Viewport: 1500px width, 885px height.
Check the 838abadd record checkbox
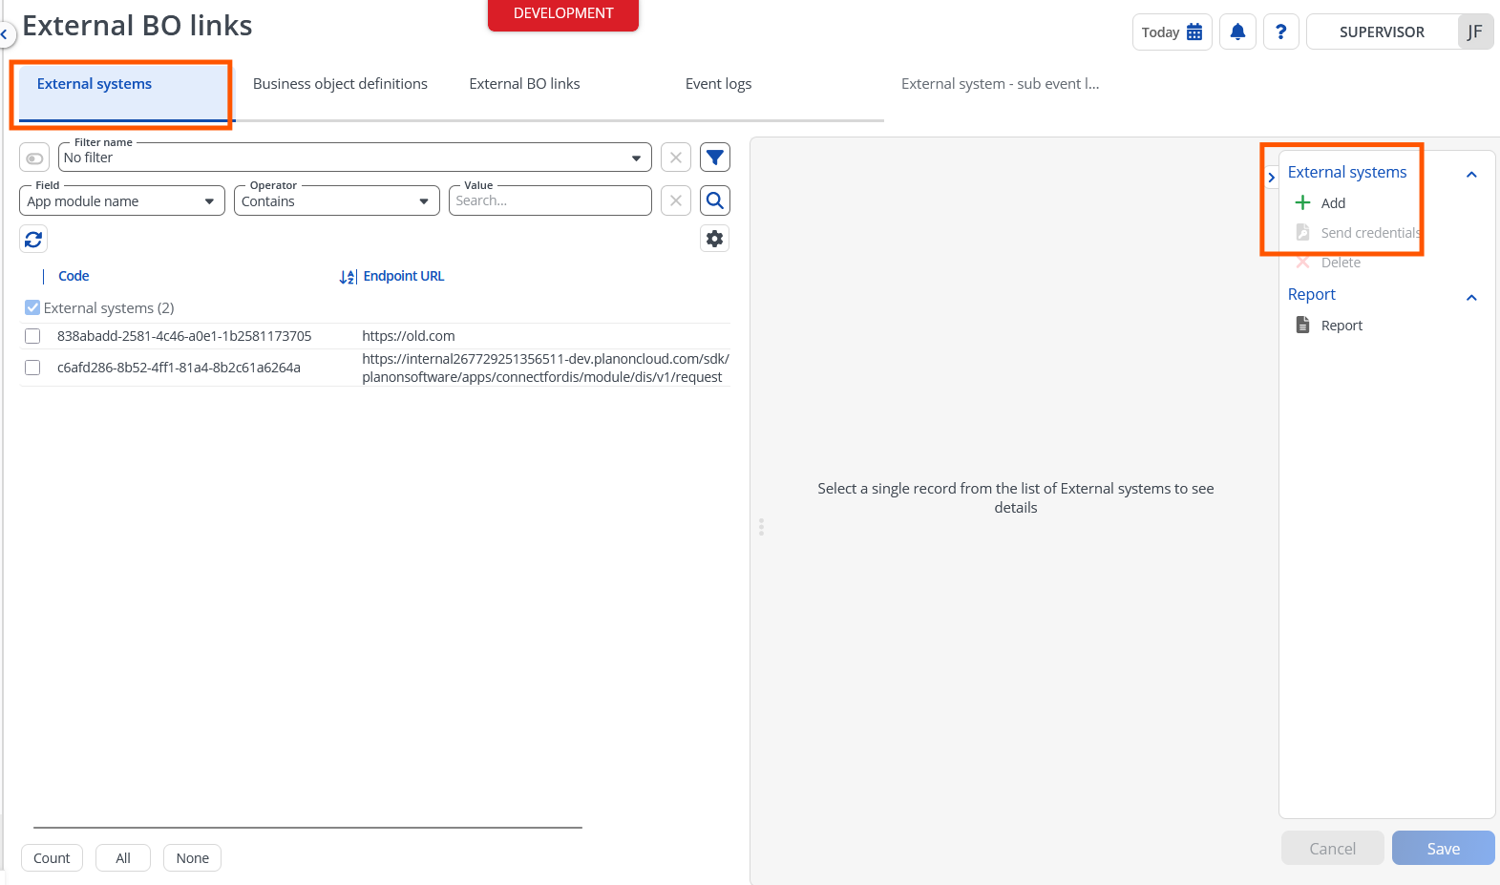pos(32,336)
